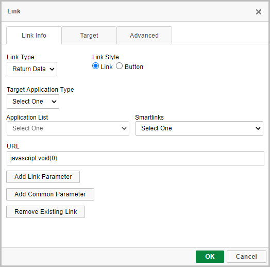The height and width of the screenshot is (267, 270).
Task: Click the Application List field label
Action: 27,118
